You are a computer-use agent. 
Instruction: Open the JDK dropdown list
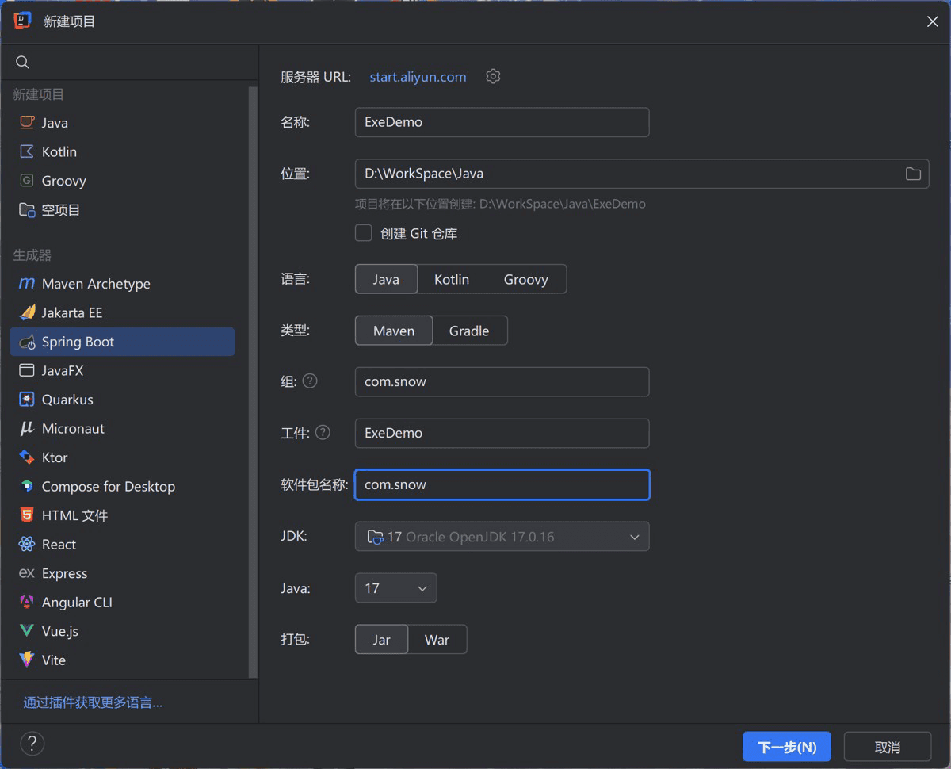[x=502, y=537]
